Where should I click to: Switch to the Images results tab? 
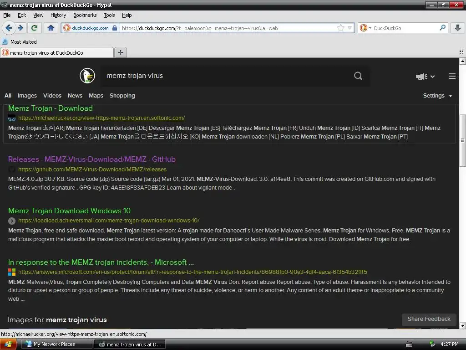coord(27,96)
